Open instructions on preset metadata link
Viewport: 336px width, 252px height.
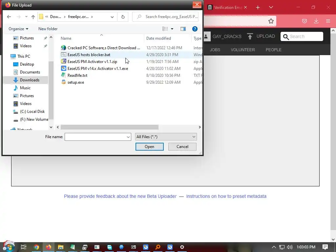[x=226, y=196]
